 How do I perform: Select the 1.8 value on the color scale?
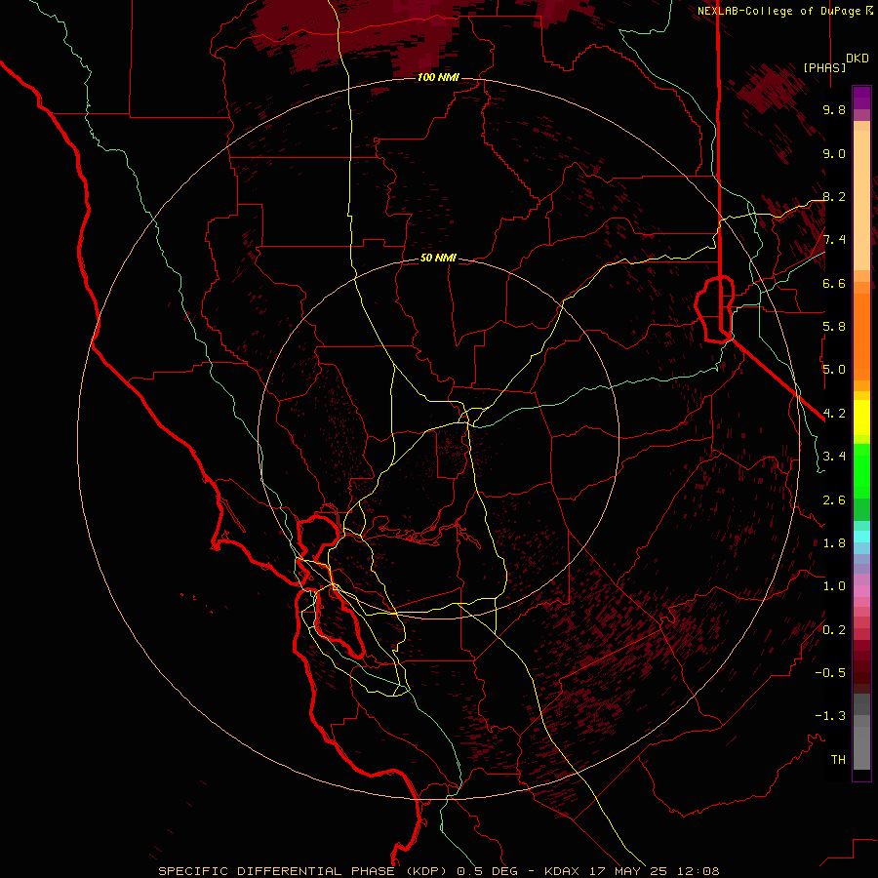point(834,543)
